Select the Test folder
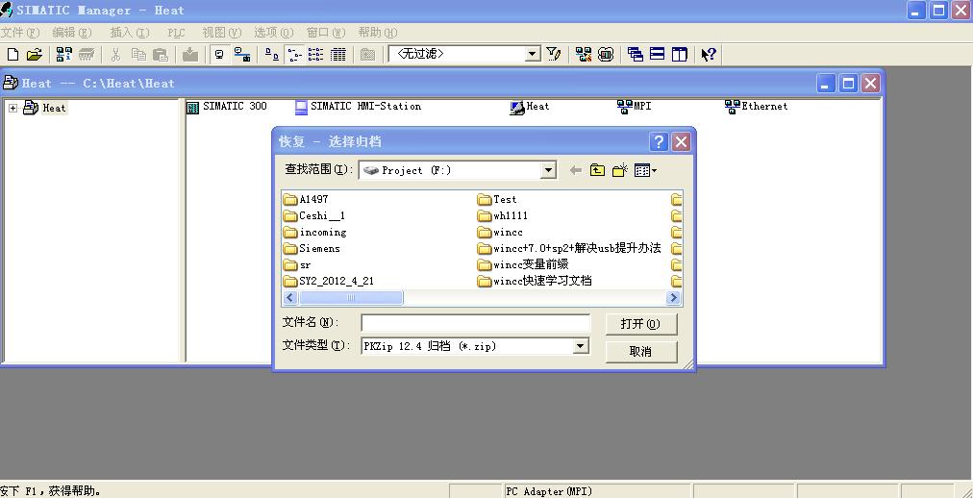Image resolution: width=973 pixels, height=498 pixels. click(x=497, y=199)
